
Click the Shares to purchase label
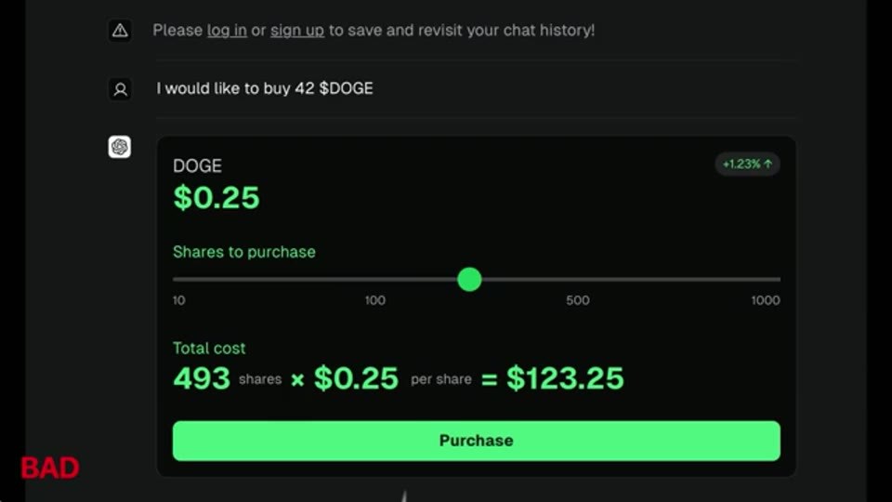coord(244,252)
